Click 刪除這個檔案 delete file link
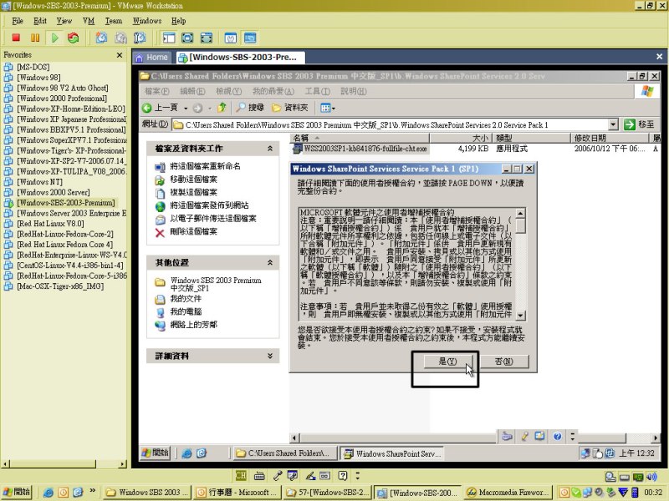 point(194,231)
